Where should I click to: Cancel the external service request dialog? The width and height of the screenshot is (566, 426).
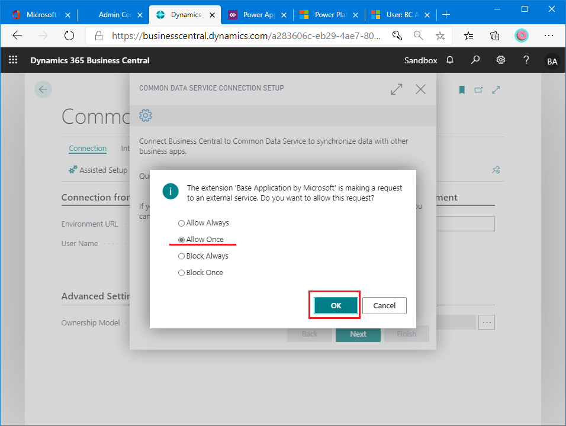[x=384, y=305]
